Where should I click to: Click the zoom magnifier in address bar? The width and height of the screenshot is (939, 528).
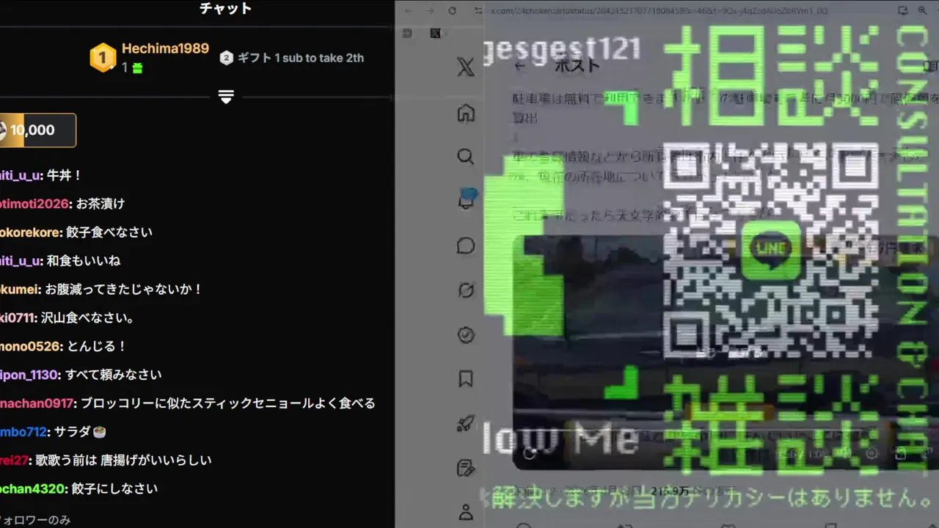pyautogui.click(x=924, y=11)
